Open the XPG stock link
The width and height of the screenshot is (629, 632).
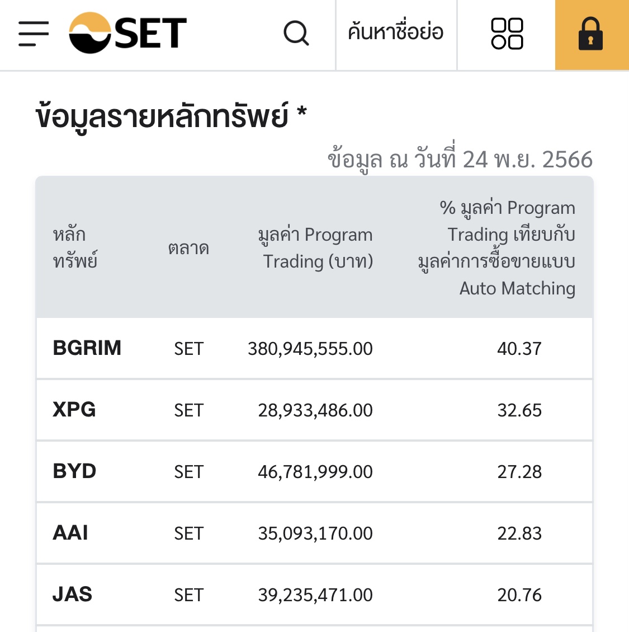pyautogui.click(x=74, y=410)
